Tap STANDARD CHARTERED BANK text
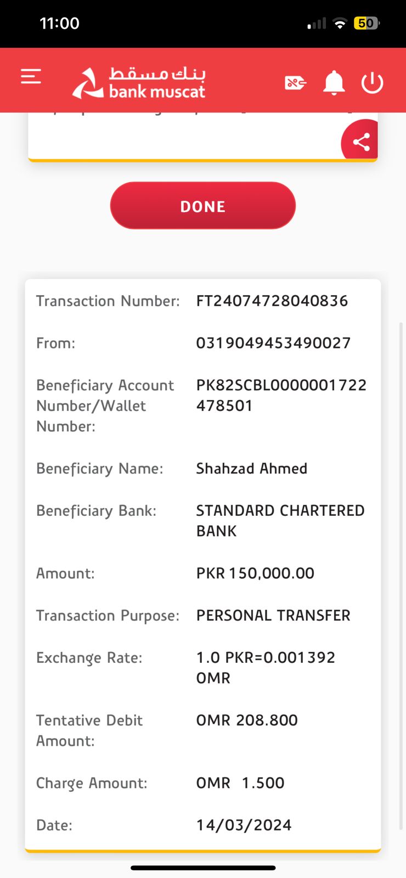 [x=280, y=520]
